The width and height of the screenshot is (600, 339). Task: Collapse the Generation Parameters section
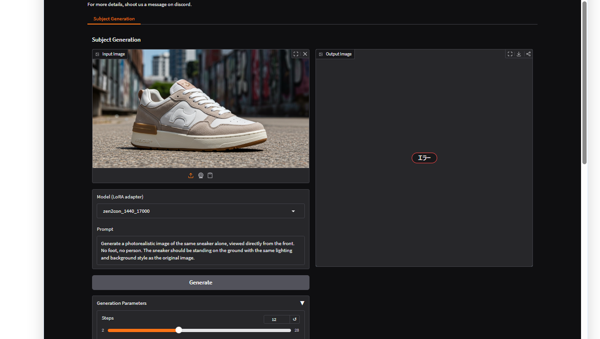[x=302, y=303]
